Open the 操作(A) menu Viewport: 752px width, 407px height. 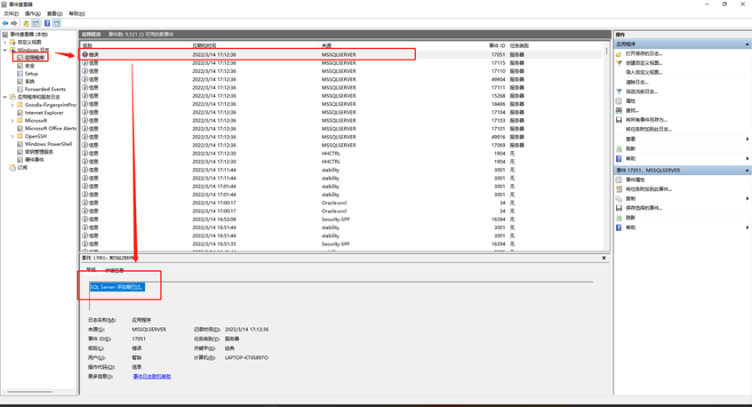32,13
